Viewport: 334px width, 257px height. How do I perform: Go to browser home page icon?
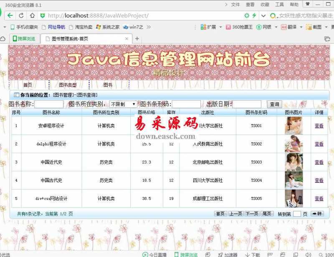(x=32, y=16)
